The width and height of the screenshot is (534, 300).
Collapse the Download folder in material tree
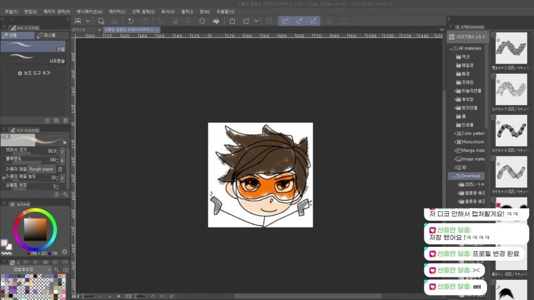point(456,176)
